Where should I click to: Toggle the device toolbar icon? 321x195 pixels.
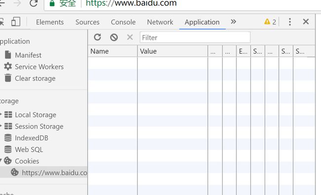16,22
